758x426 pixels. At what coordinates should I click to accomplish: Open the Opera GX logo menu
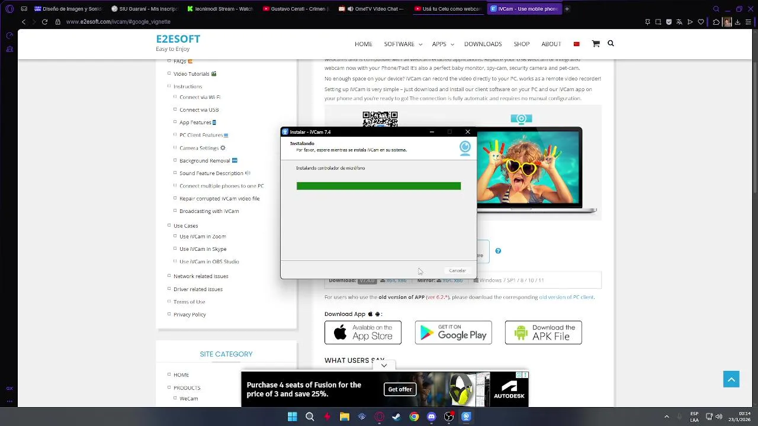(9, 9)
